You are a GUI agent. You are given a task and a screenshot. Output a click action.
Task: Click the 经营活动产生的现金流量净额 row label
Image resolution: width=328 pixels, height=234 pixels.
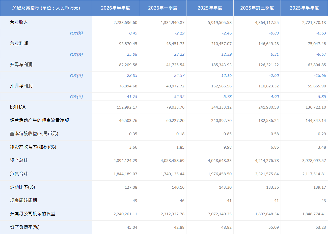point(39,120)
